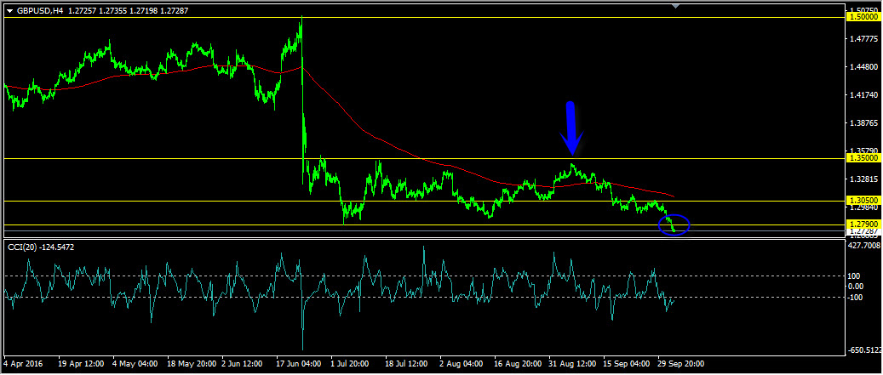Click the CCI -100 level label

855,297
